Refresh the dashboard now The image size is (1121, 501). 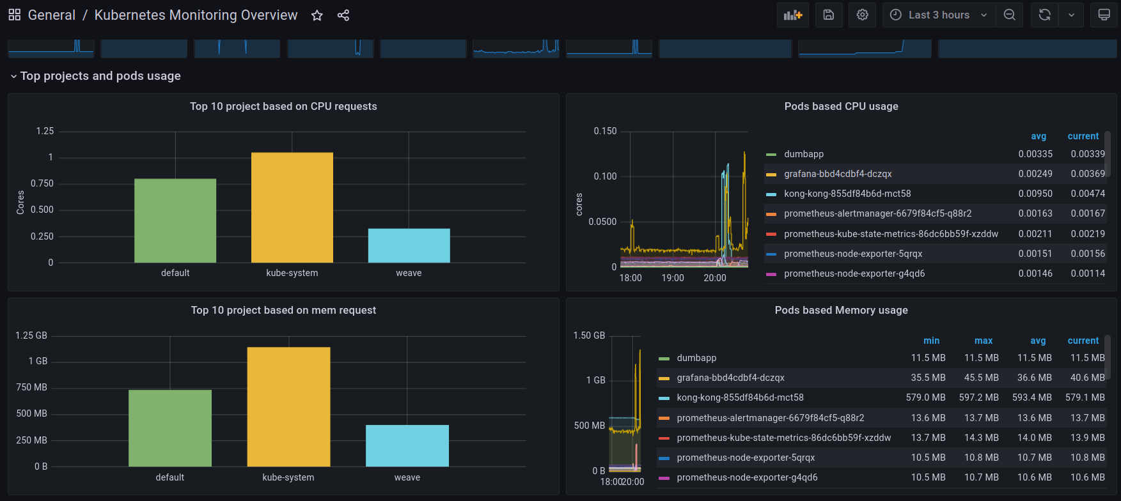pyautogui.click(x=1045, y=15)
